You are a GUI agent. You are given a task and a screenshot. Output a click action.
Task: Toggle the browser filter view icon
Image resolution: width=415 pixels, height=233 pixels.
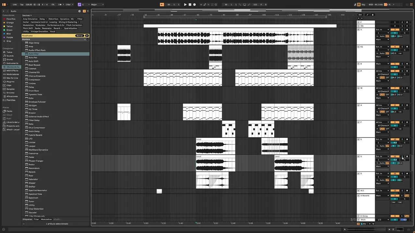(x=84, y=11)
